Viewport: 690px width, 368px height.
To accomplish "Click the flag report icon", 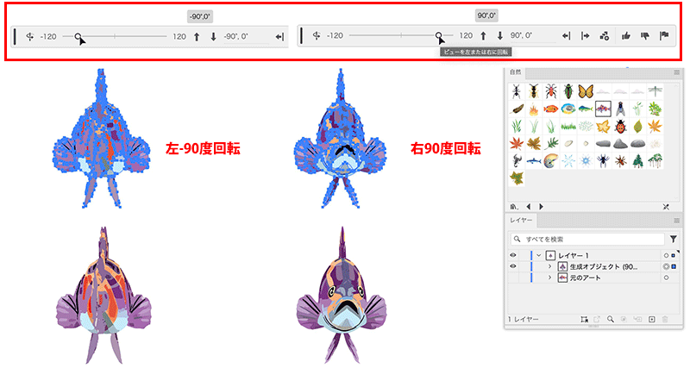I will point(664,36).
